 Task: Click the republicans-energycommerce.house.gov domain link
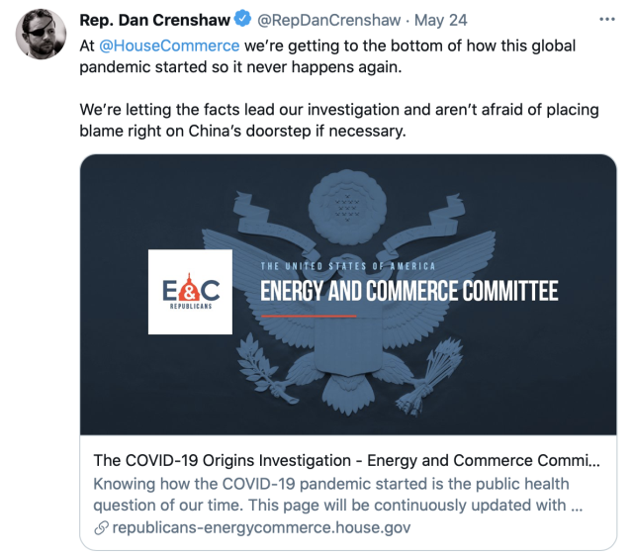pos(262,527)
